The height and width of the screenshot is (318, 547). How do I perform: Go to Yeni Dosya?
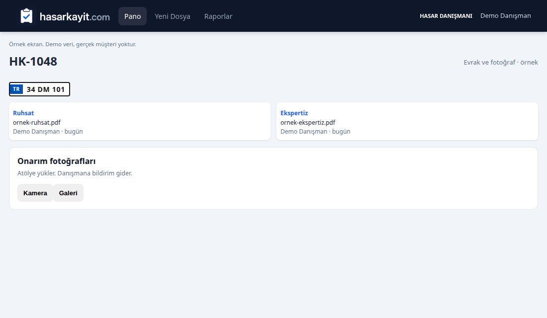pos(173,16)
